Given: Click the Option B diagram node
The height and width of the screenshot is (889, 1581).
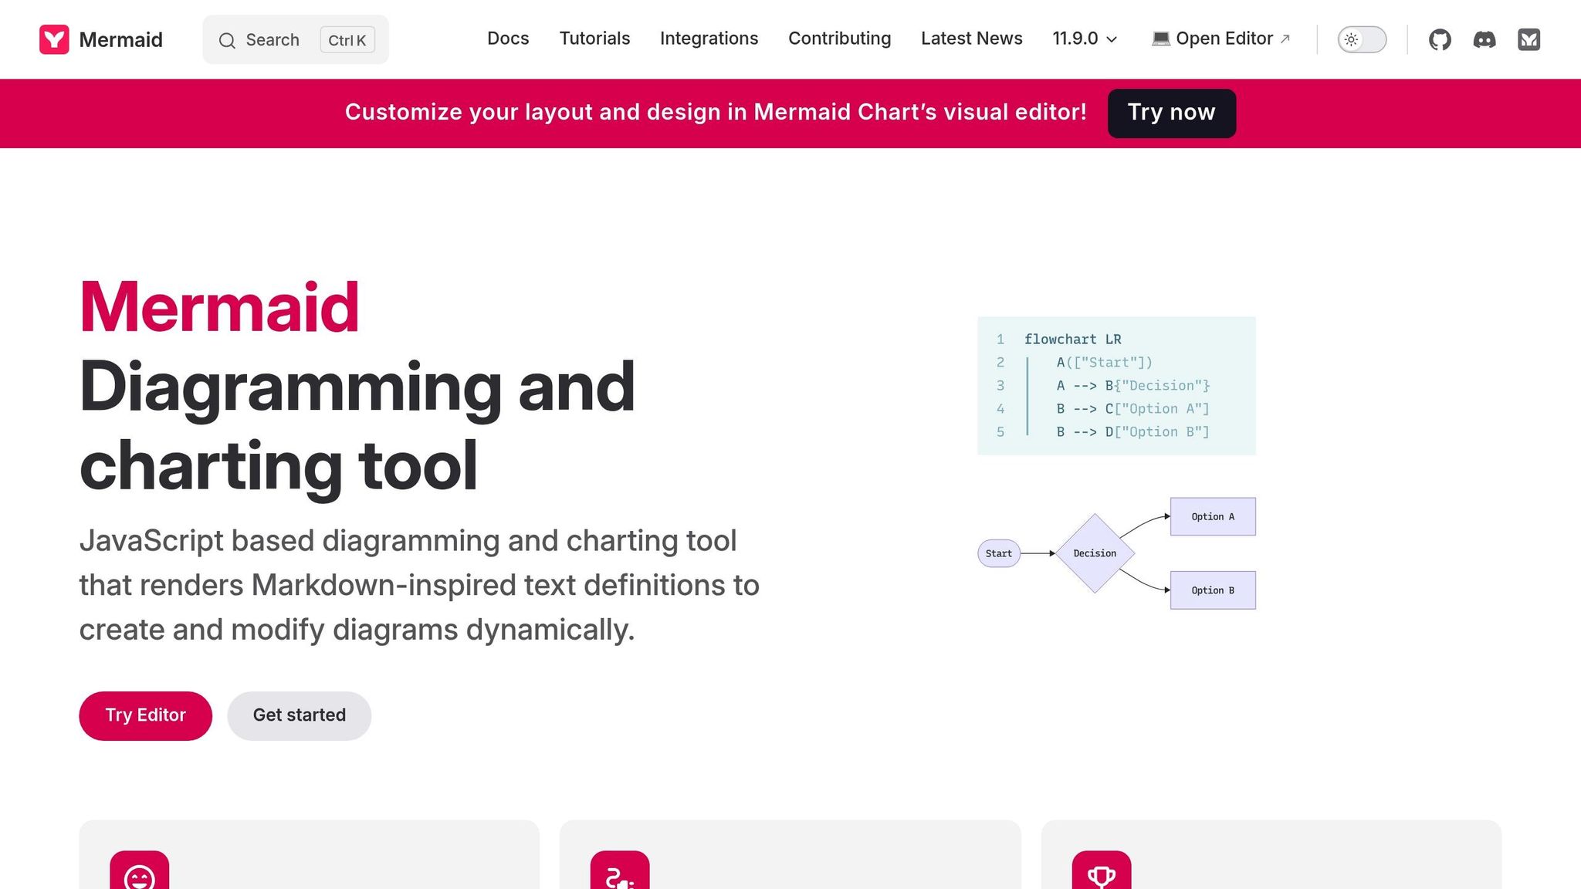Looking at the screenshot, I should click(x=1213, y=590).
